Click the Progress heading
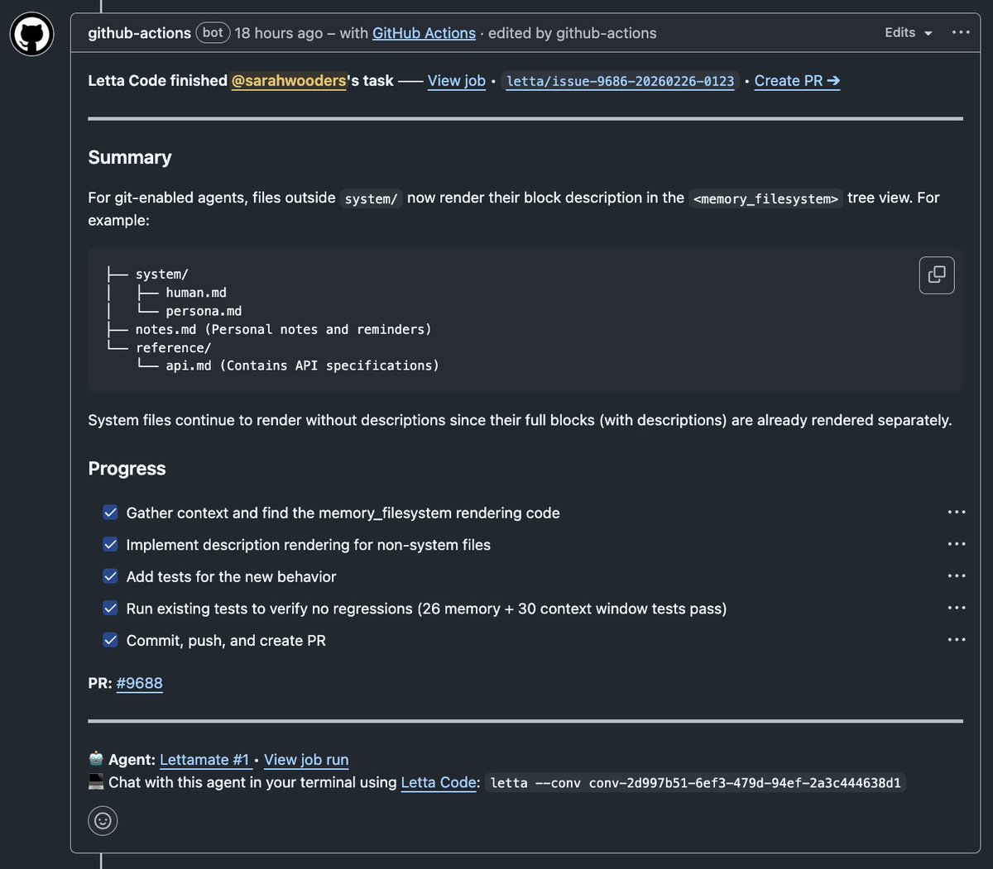 click(x=127, y=468)
